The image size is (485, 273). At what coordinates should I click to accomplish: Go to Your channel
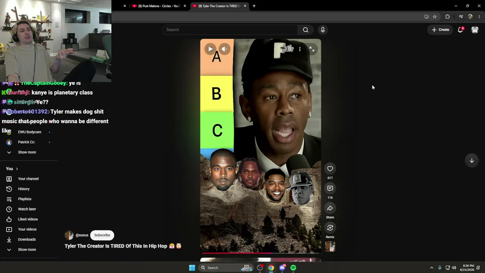coord(29,179)
